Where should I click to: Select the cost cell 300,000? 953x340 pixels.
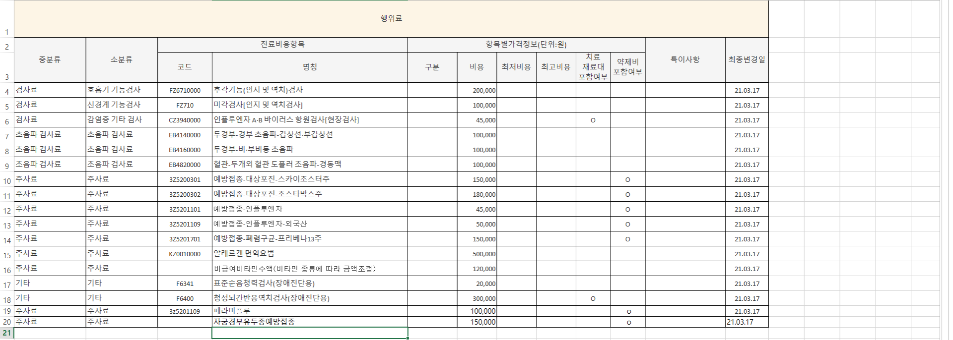coord(476,298)
